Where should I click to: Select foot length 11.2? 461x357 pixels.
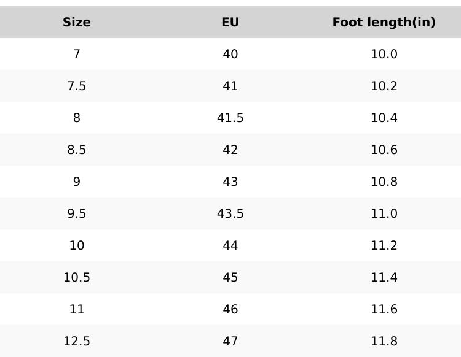pyautogui.click(x=384, y=245)
